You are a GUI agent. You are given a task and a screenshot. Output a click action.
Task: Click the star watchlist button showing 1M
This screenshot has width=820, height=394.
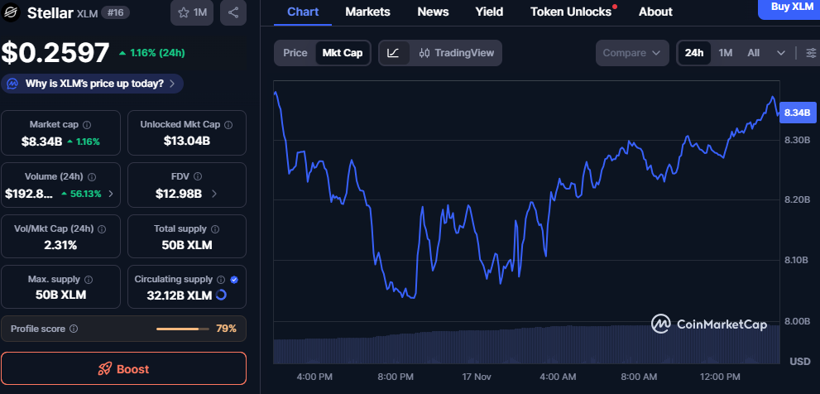tap(191, 12)
